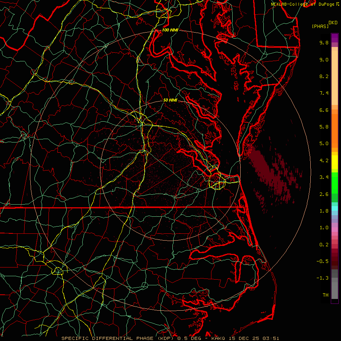The height and width of the screenshot is (341, 341).
Task: Pick the yellow segment of the color bar
Action: click(335, 162)
